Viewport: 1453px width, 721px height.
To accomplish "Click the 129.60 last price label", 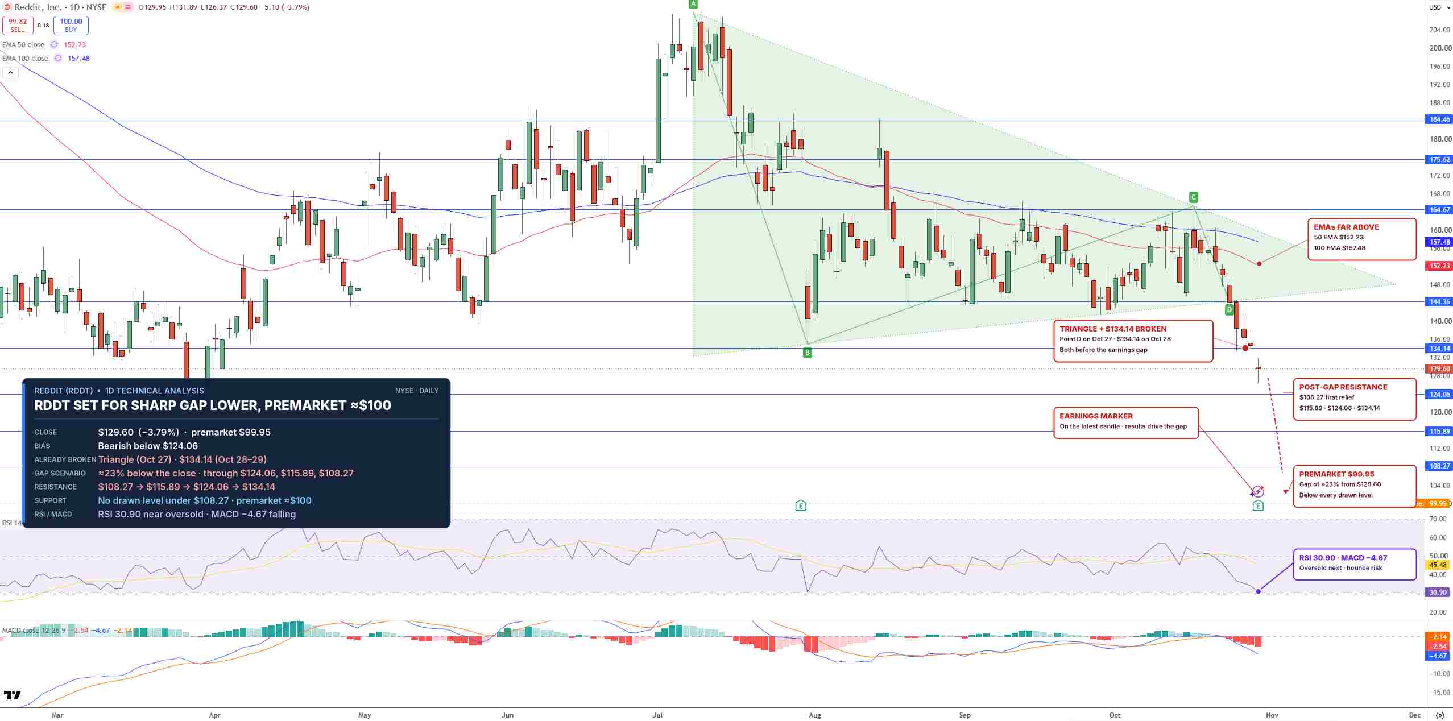I will pyautogui.click(x=1439, y=369).
